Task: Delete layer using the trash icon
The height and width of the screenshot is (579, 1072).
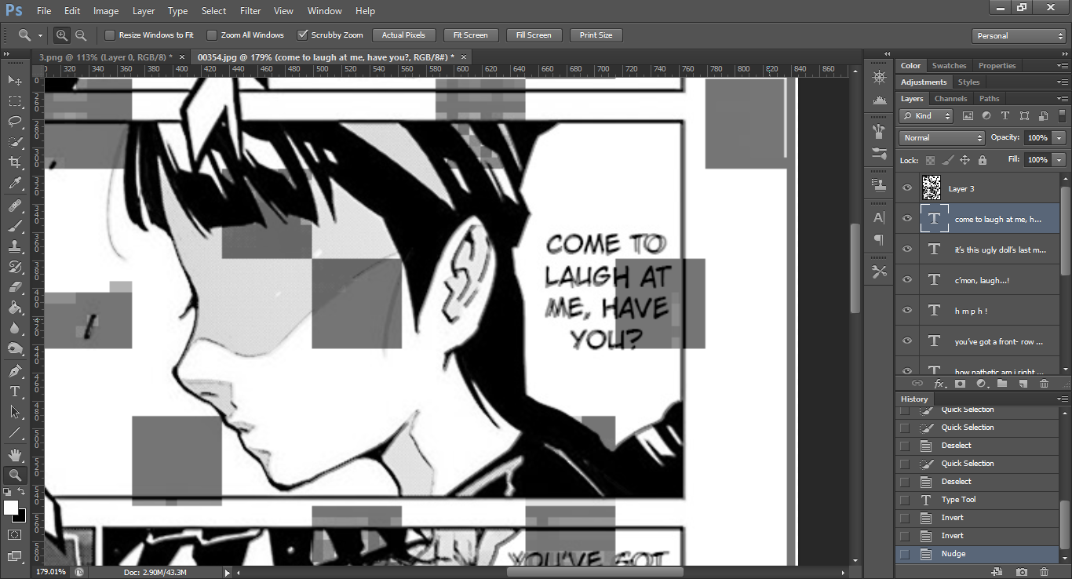Action: [1044, 384]
